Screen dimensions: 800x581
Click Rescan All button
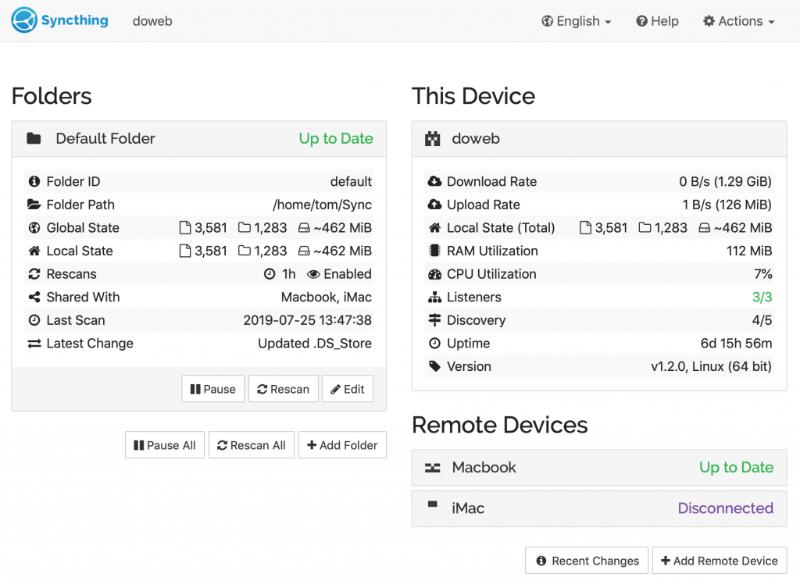click(x=252, y=445)
